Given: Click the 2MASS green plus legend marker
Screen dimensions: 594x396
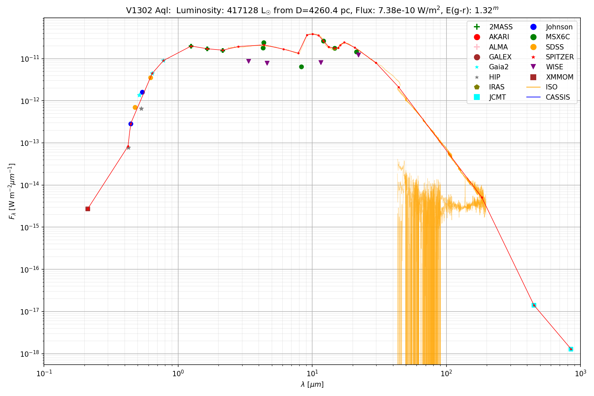Looking at the screenshot, I should (x=477, y=27).
